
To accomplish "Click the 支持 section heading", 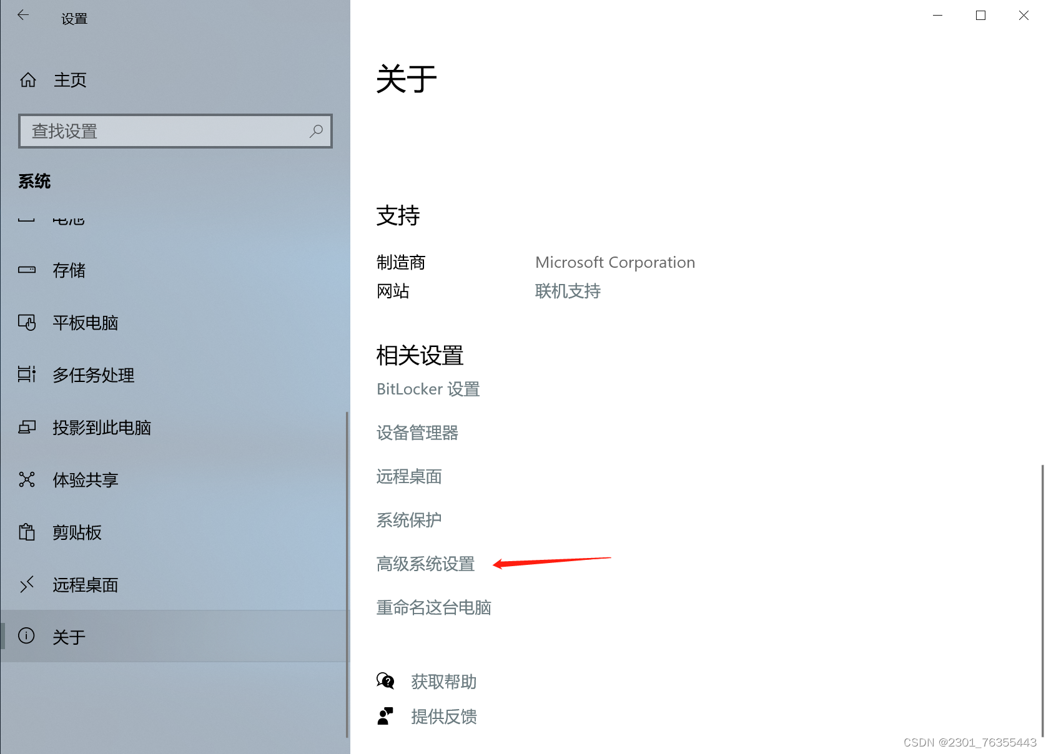I will [398, 215].
